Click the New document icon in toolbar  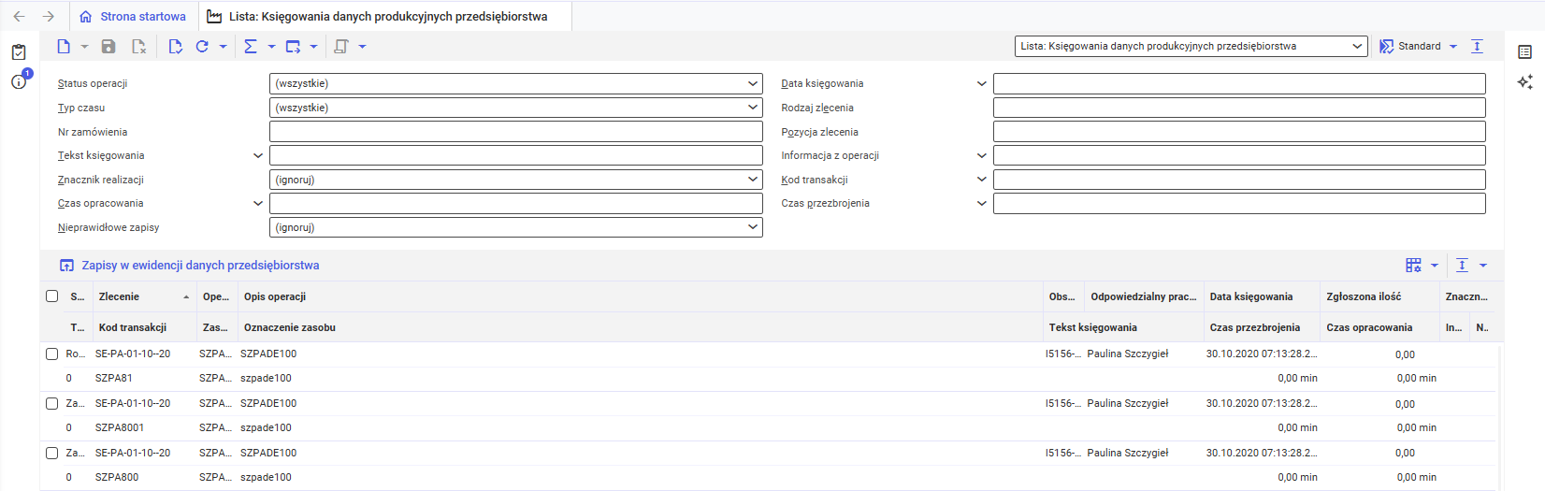coord(64,47)
